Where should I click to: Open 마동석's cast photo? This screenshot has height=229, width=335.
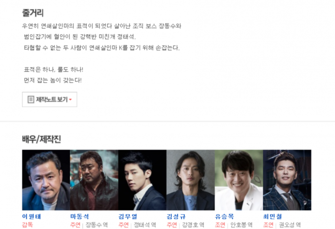[94, 180]
